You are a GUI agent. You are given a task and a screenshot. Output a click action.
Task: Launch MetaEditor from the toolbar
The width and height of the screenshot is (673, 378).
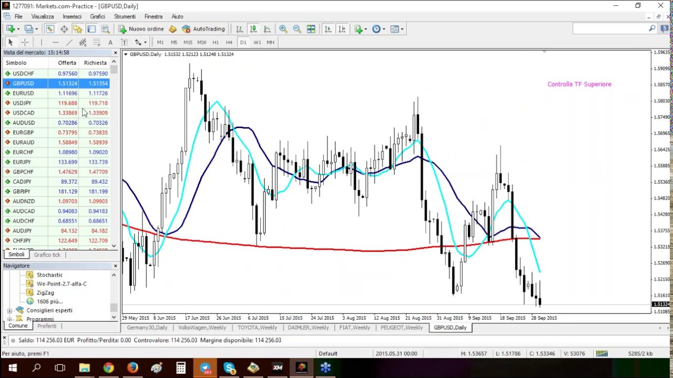(x=172, y=29)
